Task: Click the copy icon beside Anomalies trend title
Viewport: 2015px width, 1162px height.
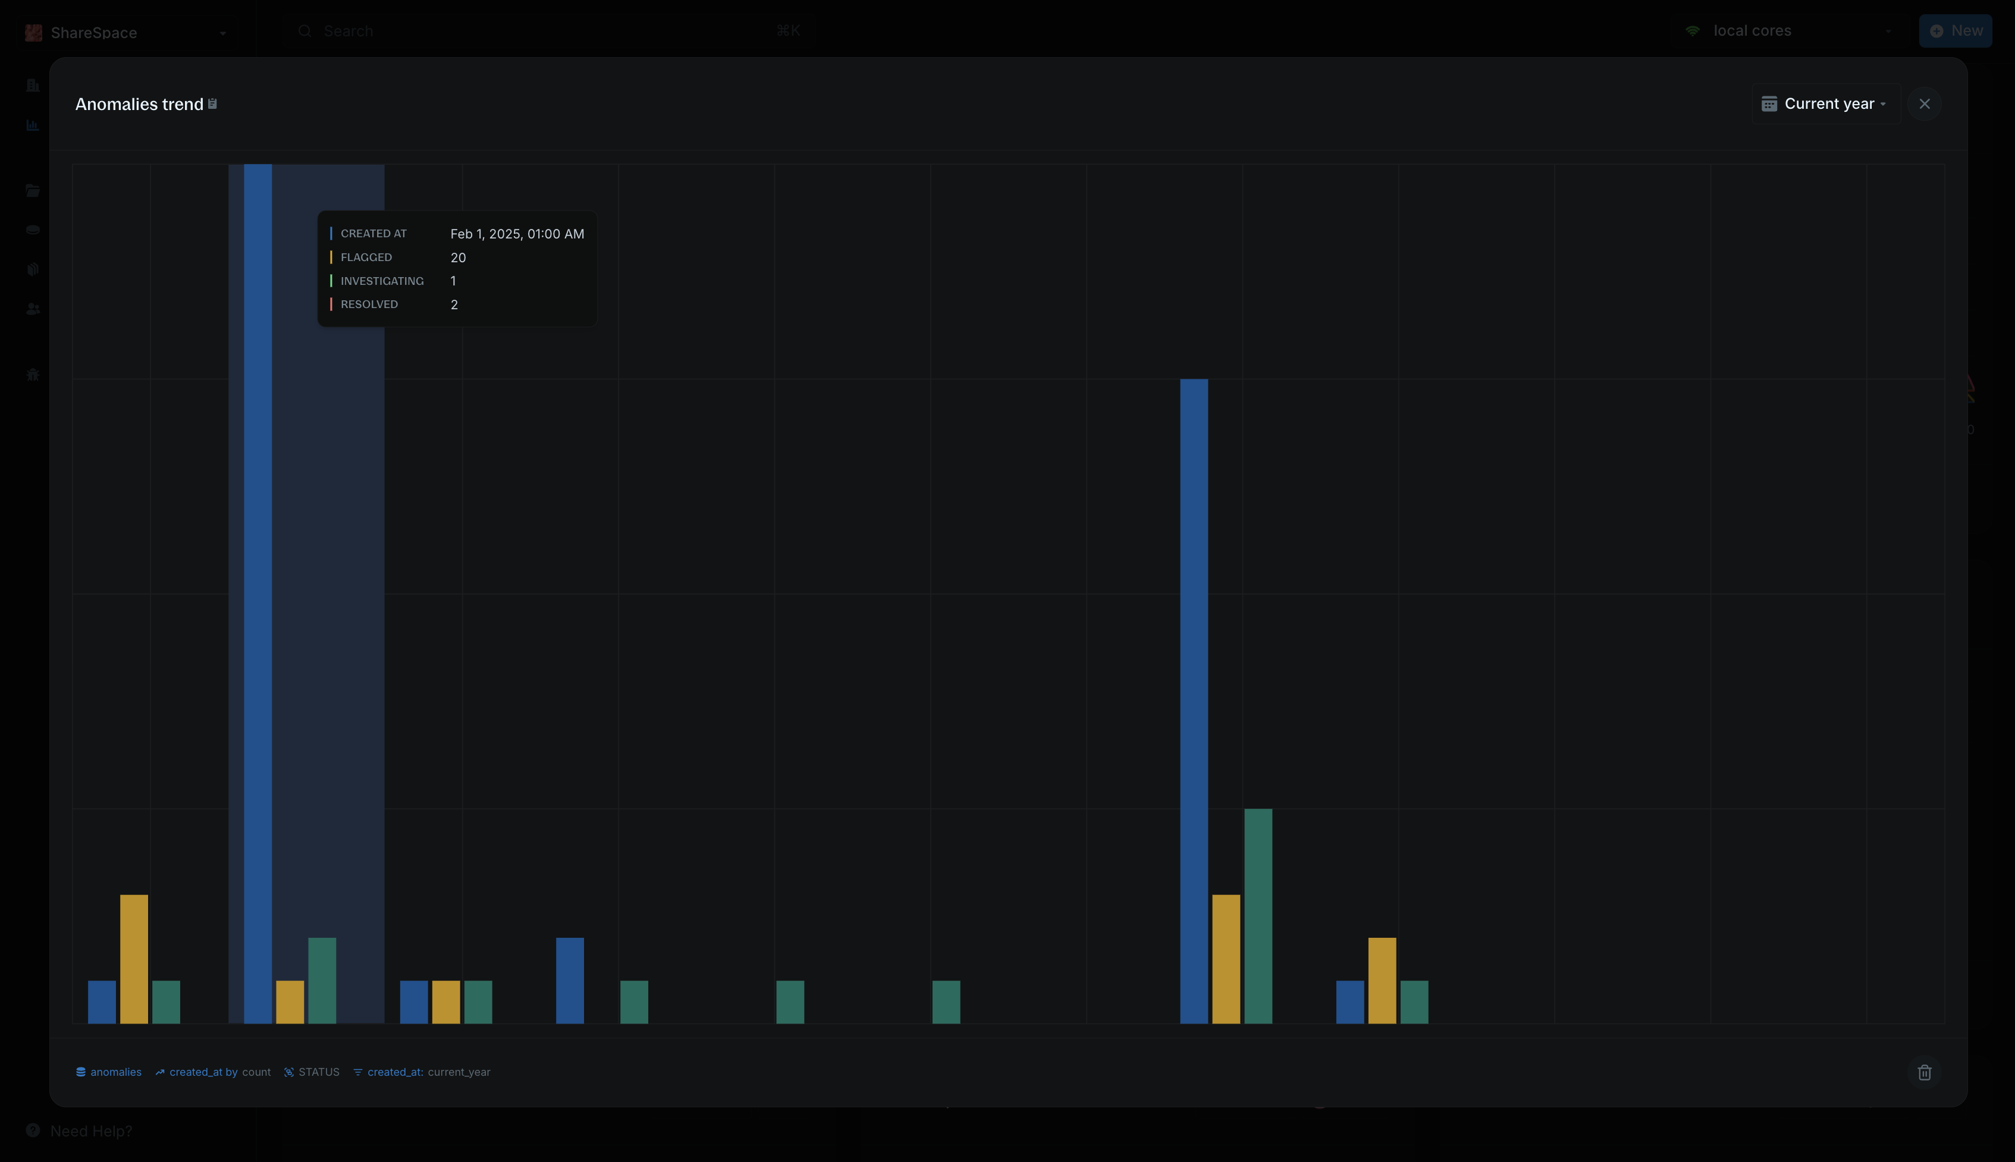Action: [x=212, y=103]
